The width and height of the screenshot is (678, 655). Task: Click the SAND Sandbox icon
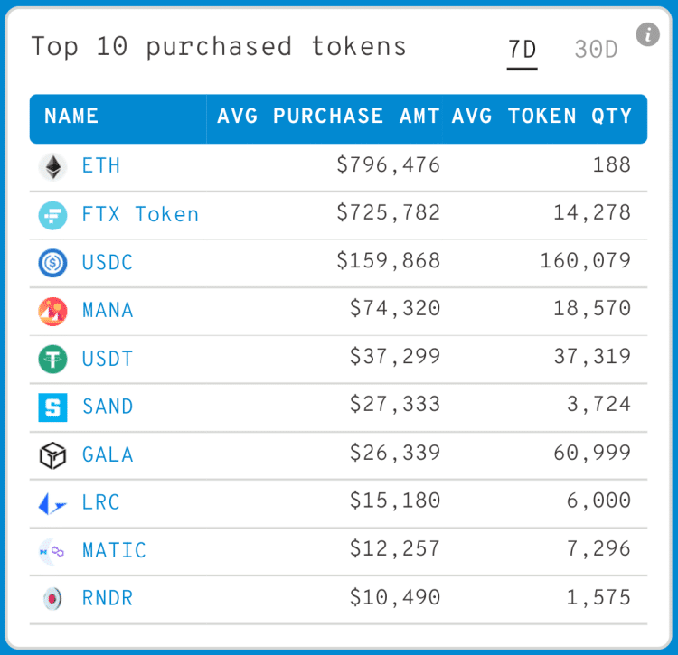pos(52,407)
